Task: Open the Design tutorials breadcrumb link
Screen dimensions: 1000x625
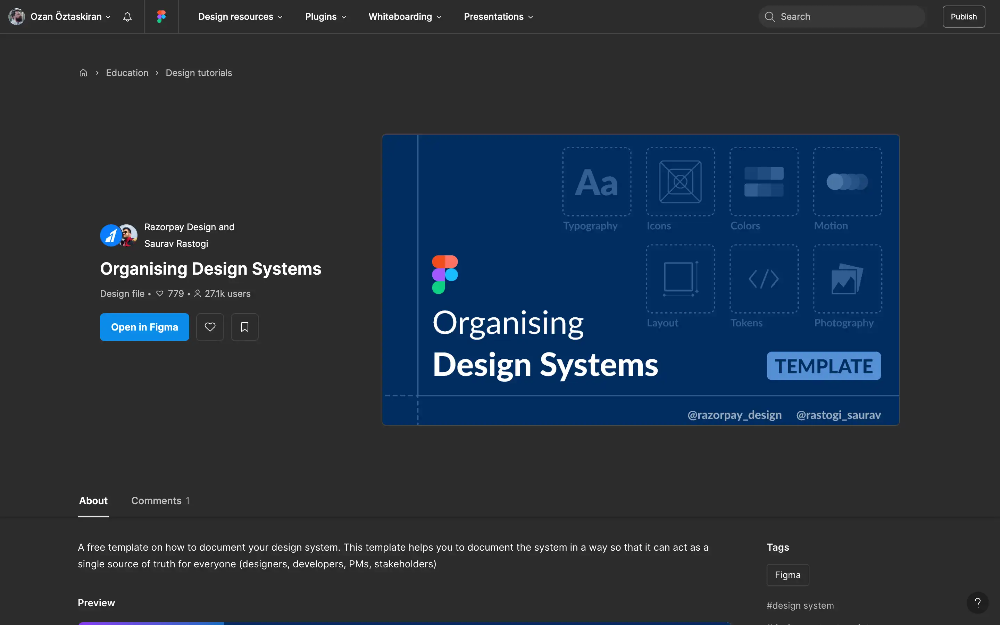Action: 199,73
